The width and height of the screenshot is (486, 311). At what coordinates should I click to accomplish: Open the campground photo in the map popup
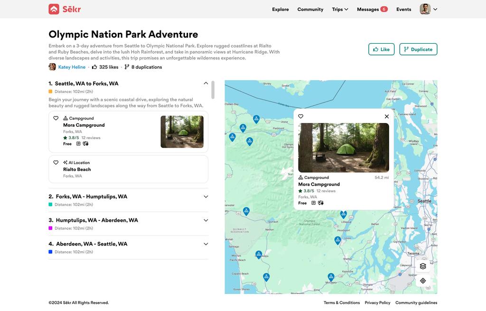coord(344,148)
